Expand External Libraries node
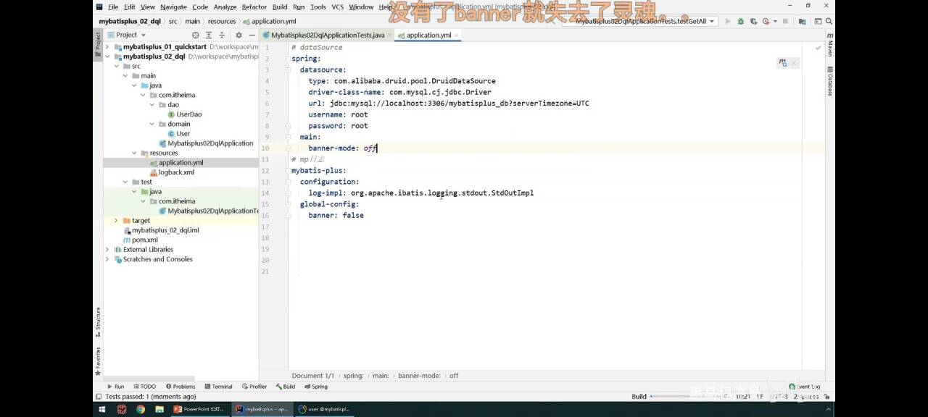This screenshot has width=928, height=417. pyautogui.click(x=108, y=249)
